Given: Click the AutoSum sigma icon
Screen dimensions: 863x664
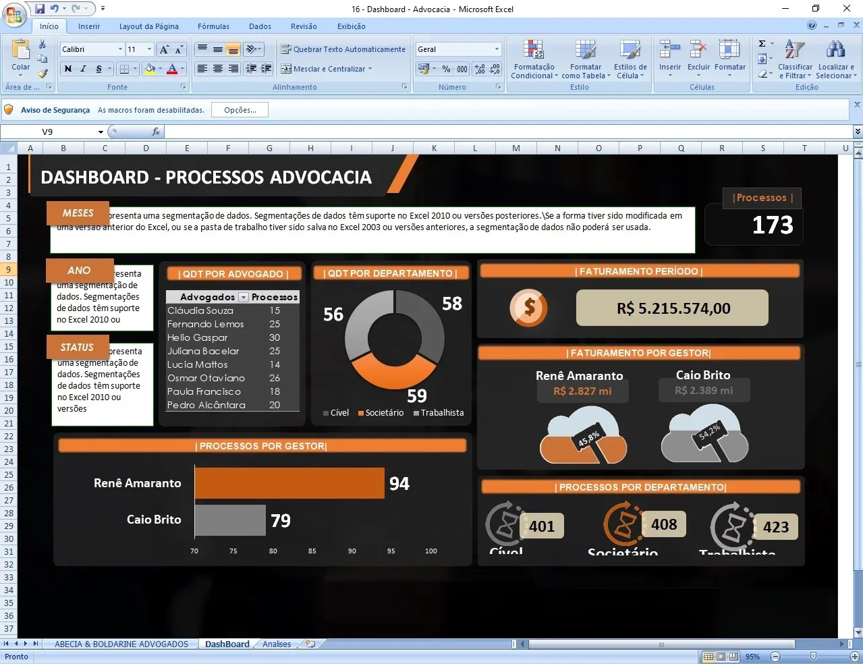Looking at the screenshot, I should [762, 44].
